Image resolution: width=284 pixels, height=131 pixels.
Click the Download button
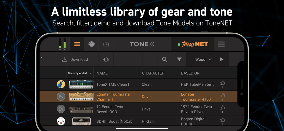coord(75,59)
